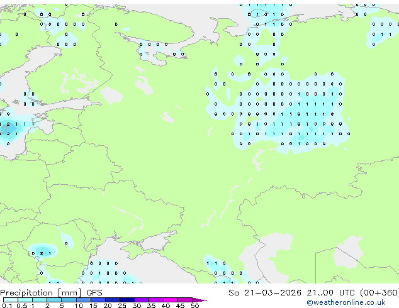Open the weatheronline.co.uk copyright link
The image size is (399, 308).
(x=346, y=302)
